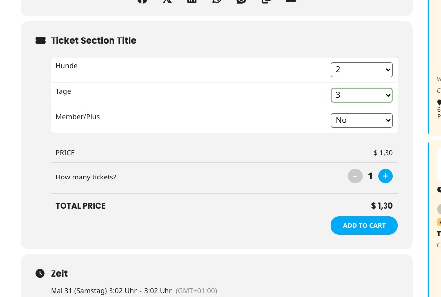Click the ticket icon beside Ticket Section Title

point(40,41)
